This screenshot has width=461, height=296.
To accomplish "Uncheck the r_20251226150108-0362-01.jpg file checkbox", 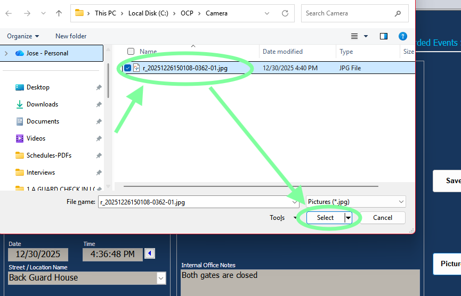I will tap(127, 68).
